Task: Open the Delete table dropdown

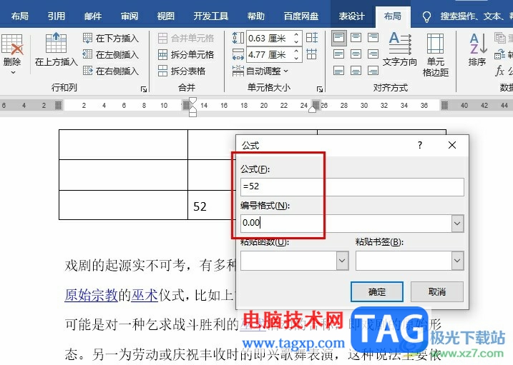Action: 12,54
